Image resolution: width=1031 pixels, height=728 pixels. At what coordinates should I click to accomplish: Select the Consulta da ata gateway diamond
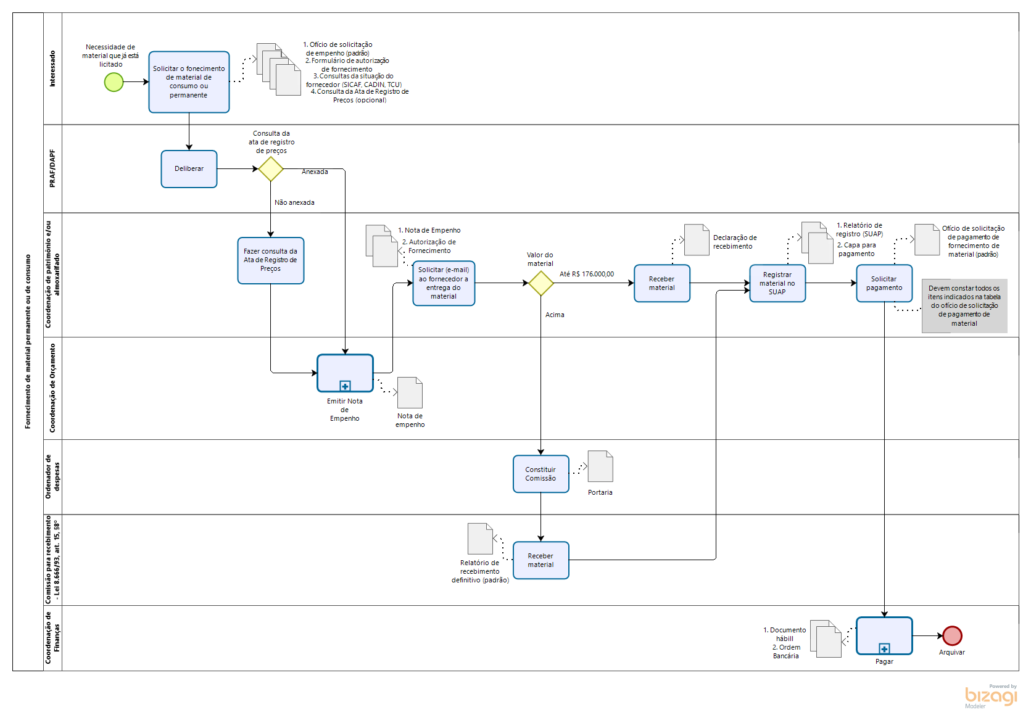[x=270, y=169]
